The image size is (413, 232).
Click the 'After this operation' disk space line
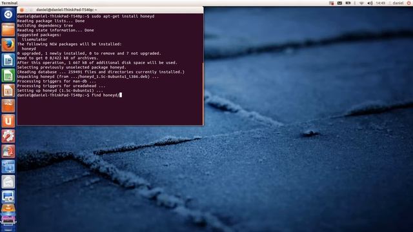tap(97, 63)
